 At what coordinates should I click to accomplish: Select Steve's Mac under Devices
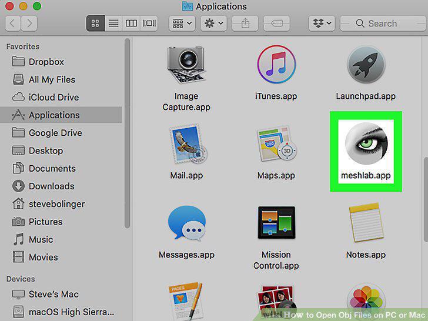point(61,294)
